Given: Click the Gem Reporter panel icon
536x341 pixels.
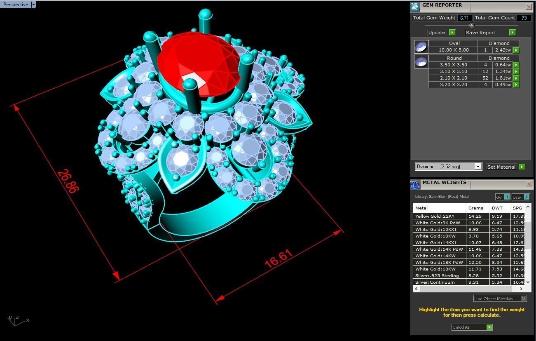Looking at the screenshot, I should click(x=415, y=7).
